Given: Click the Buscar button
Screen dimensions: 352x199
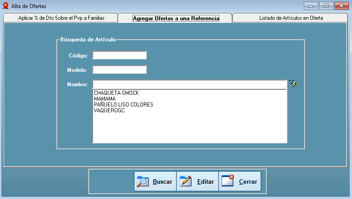Looking at the screenshot, I should coord(155,181).
